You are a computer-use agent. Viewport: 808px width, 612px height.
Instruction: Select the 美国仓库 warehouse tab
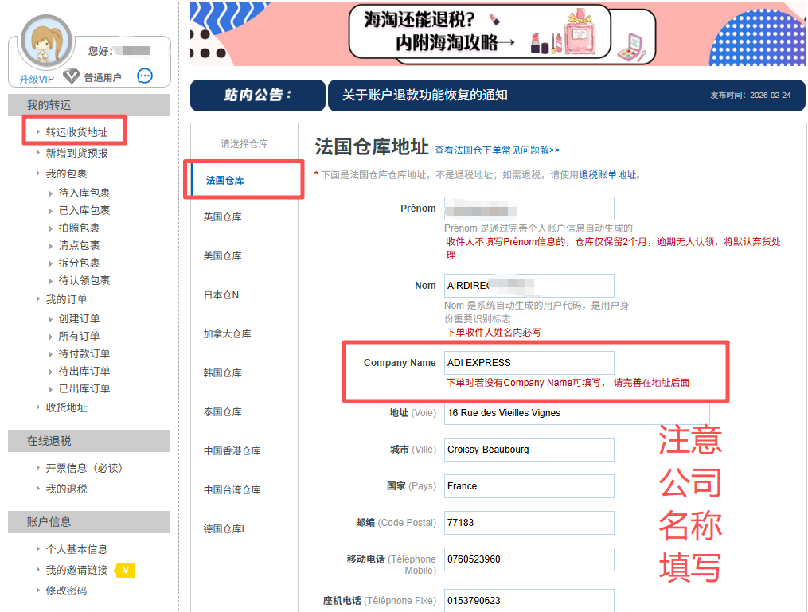[x=222, y=256]
